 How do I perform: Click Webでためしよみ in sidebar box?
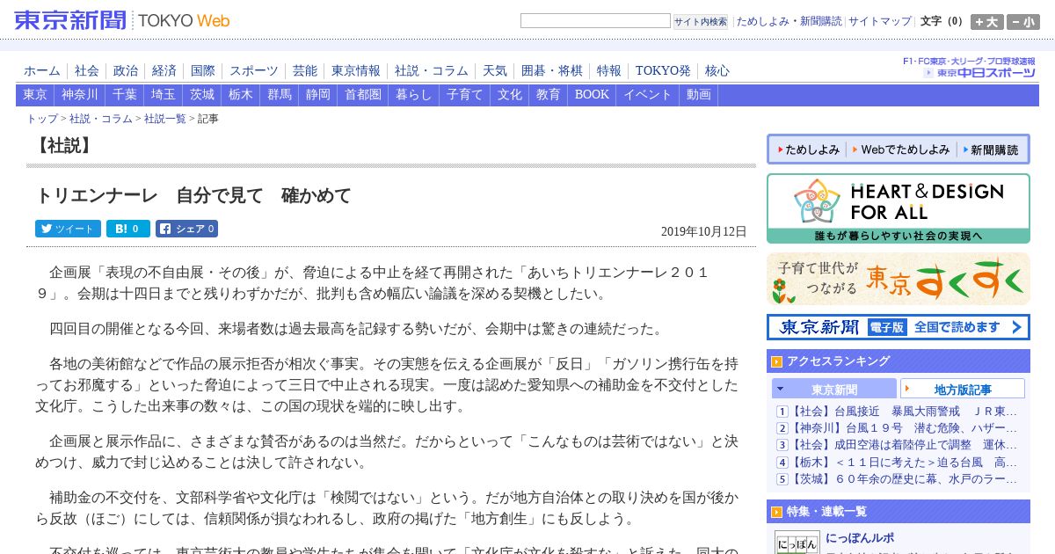click(901, 149)
